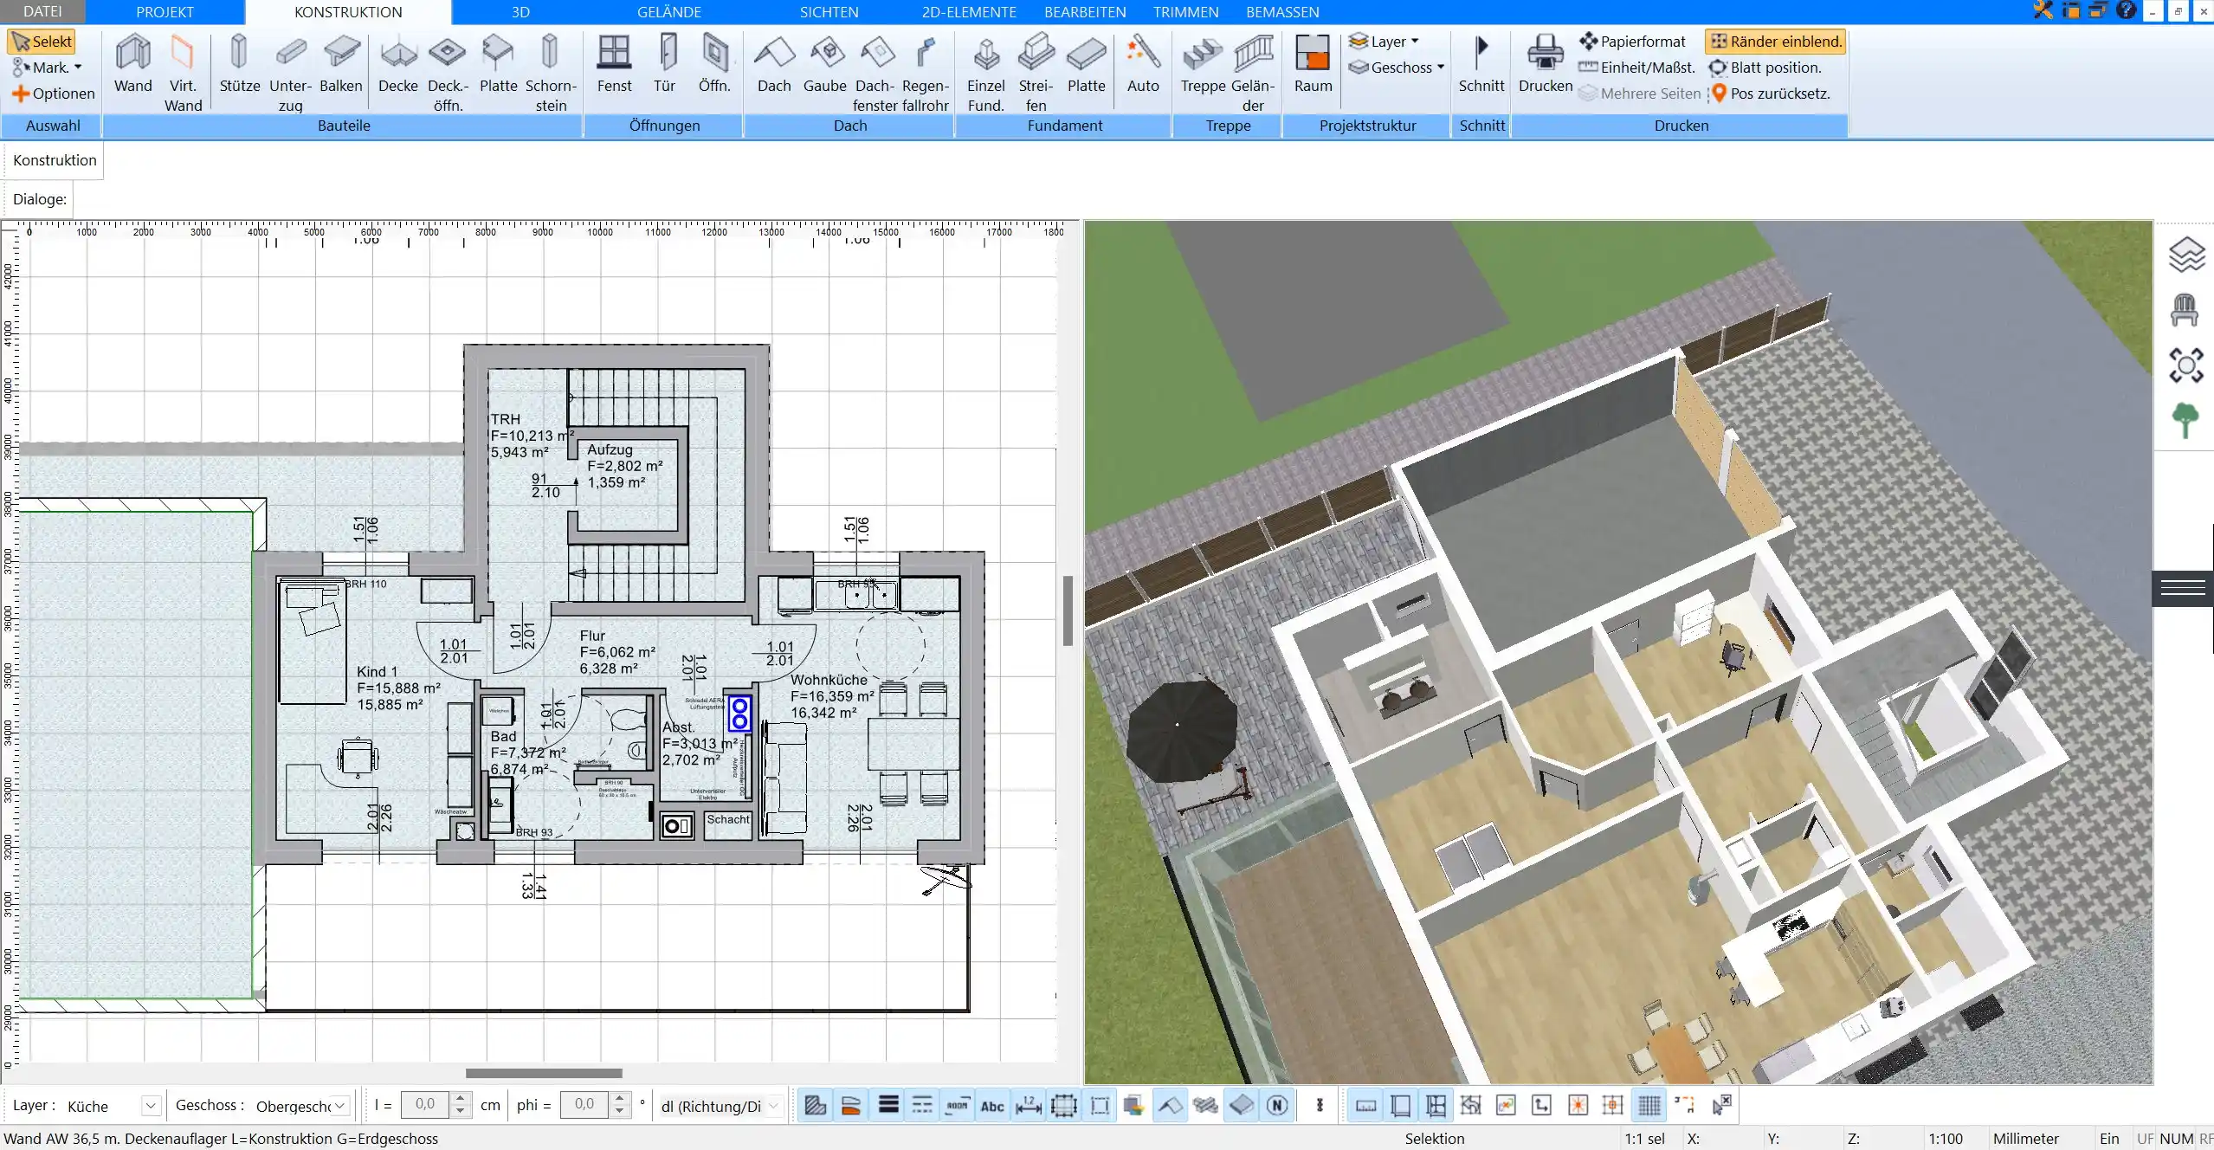The image size is (2214, 1150).
Task: Pick the Stütze column tool
Action: click(239, 64)
